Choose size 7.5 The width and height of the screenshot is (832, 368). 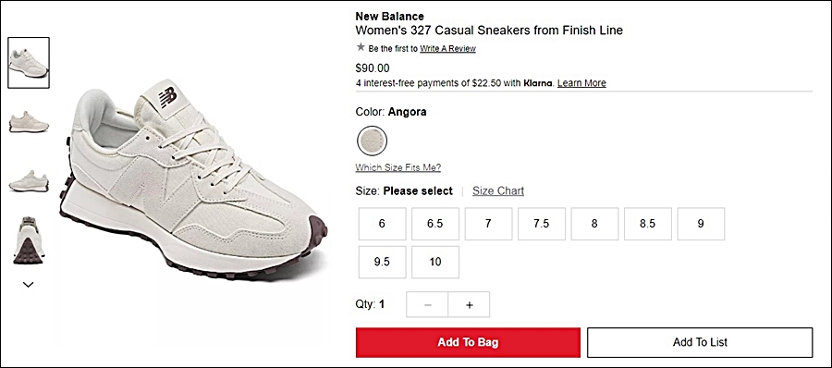541,224
